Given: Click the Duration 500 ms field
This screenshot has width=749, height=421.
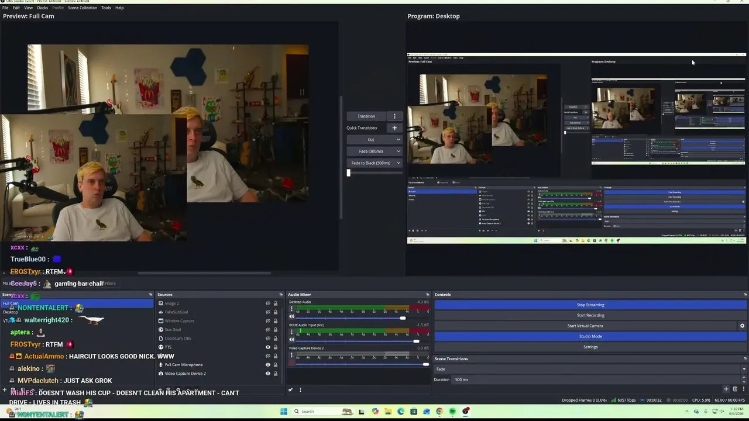Looking at the screenshot, I should tap(596, 379).
